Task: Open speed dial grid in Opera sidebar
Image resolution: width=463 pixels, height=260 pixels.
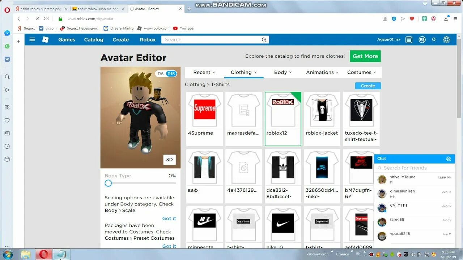Action: pyautogui.click(x=7, y=107)
